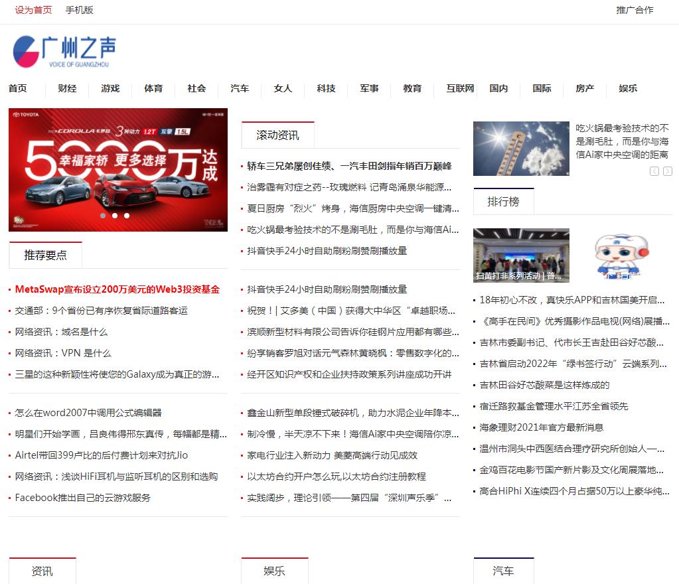Viewport: 679px width, 584px height.
Task: Open 宿迁路救基金管理水平 article
Action: [554, 406]
